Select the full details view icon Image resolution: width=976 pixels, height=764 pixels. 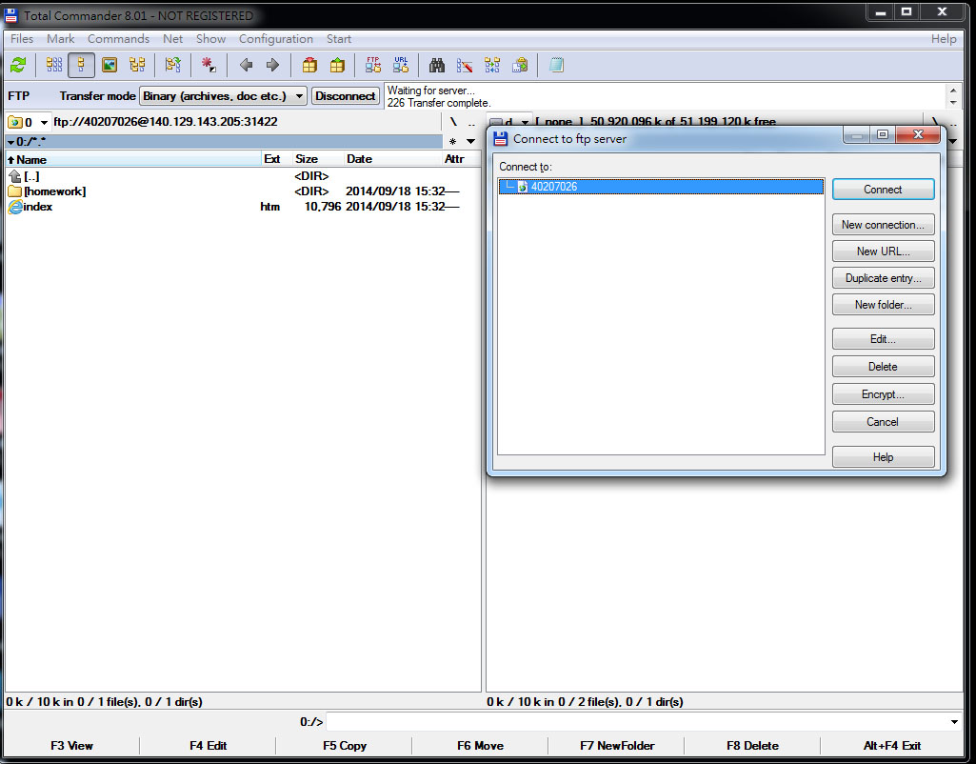click(81, 65)
